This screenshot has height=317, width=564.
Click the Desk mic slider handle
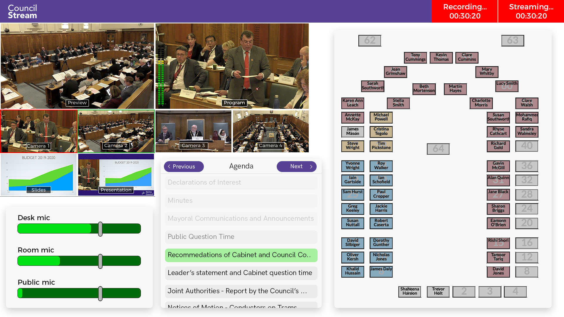pos(100,229)
